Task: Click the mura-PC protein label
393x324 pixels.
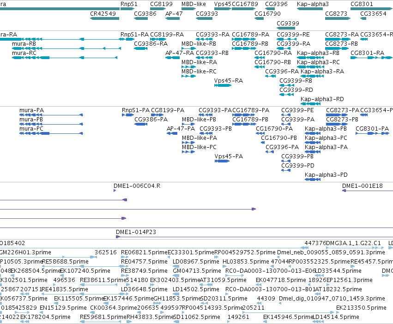Action: pos(31,129)
